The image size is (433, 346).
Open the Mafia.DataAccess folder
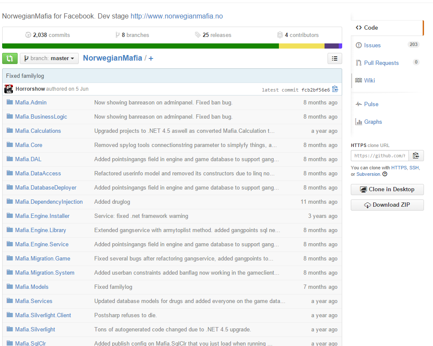[x=38, y=173]
